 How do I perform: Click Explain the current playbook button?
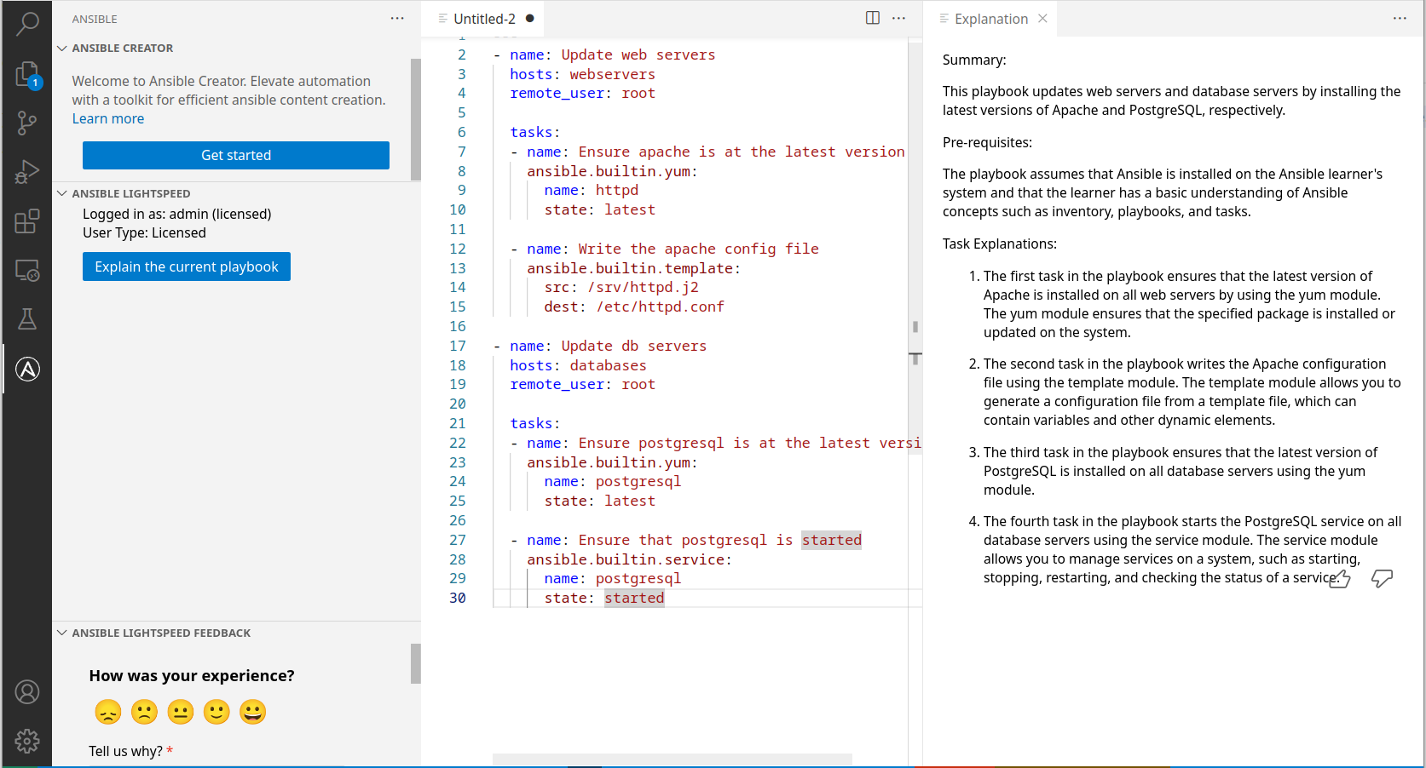[187, 267]
